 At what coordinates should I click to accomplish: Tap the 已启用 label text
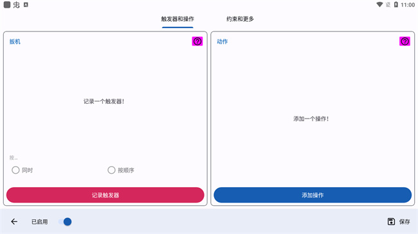[x=39, y=222]
